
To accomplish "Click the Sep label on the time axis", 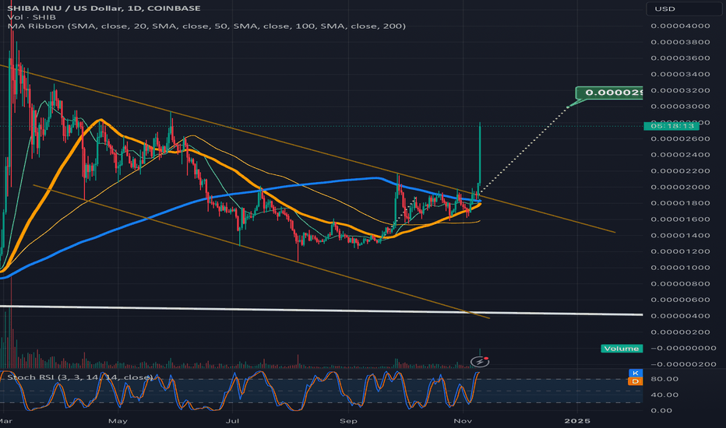I will [x=348, y=420].
